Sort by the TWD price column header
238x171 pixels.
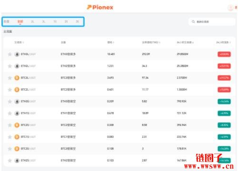pyautogui.click(x=151, y=42)
